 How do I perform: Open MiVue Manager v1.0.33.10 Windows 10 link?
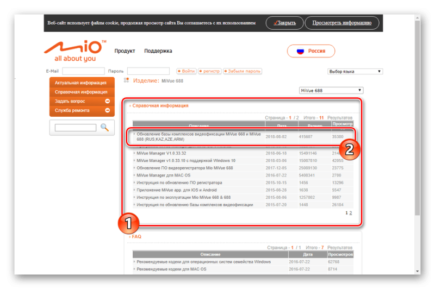tap(186, 161)
